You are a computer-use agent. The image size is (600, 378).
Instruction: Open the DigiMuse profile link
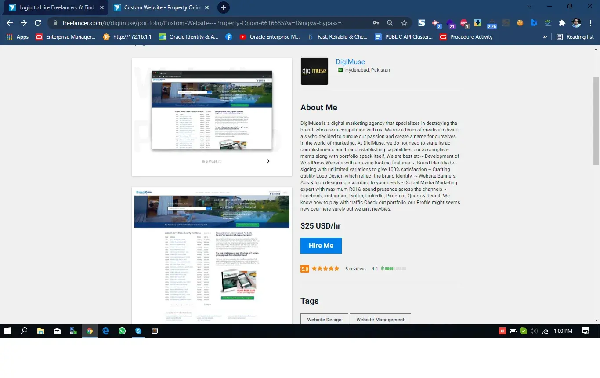(x=350, y=62)
